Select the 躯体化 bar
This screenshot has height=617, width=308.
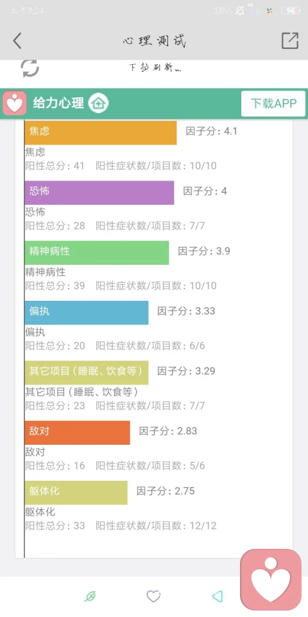[x=76, y=493]
